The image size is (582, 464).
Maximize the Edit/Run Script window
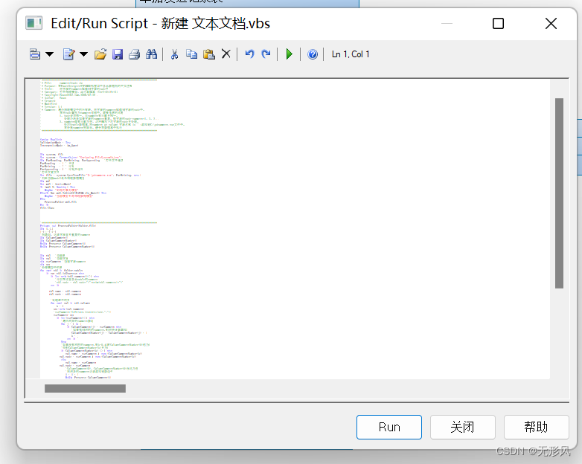pyautogui.click(x=498, y=24)
